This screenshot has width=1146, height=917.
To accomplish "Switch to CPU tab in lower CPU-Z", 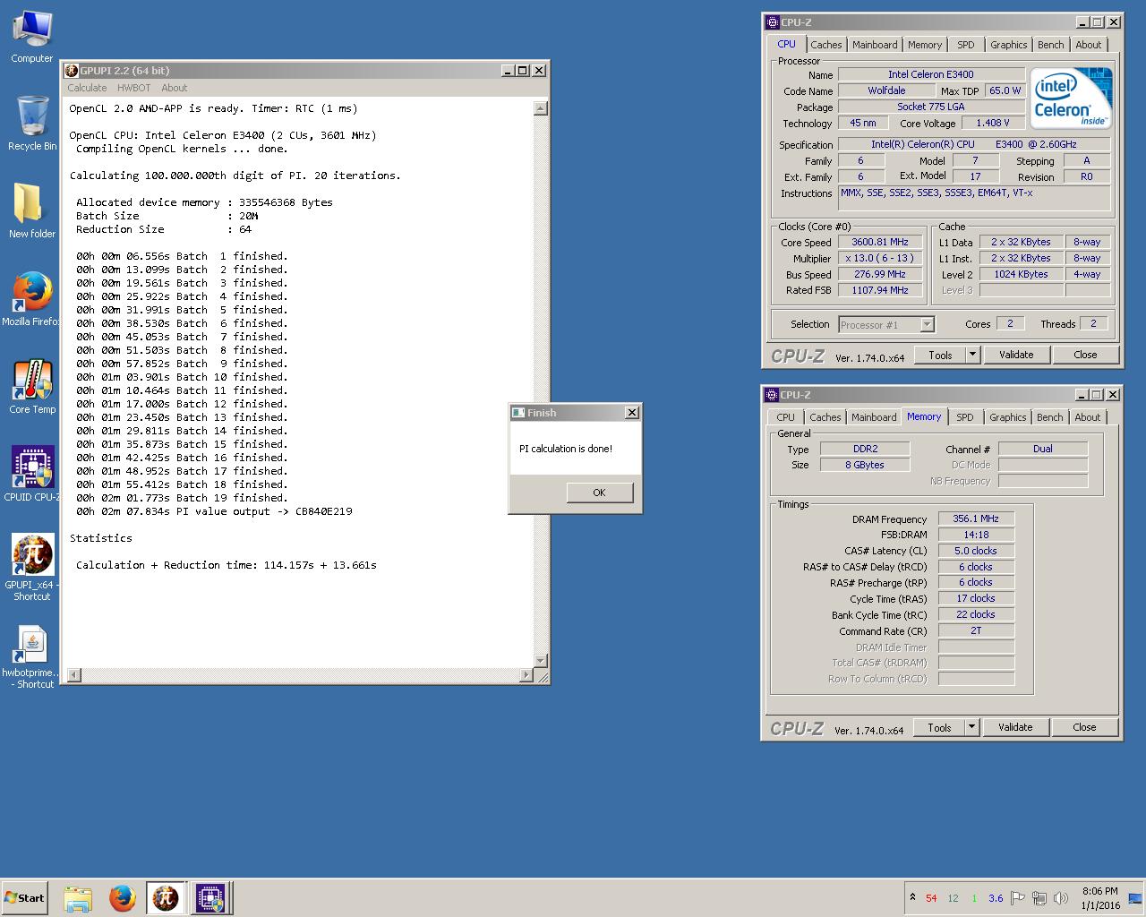I will 785,417.
